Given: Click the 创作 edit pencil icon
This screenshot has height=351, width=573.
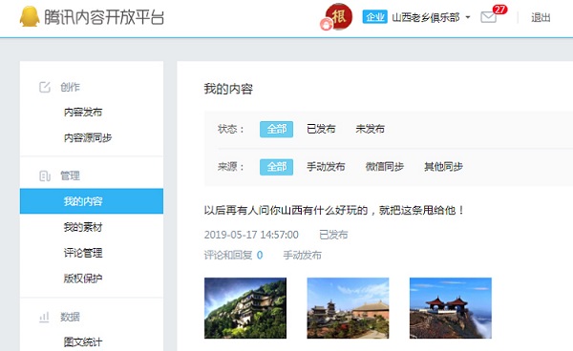Looking at the screenshot, I should click(45, 87).
